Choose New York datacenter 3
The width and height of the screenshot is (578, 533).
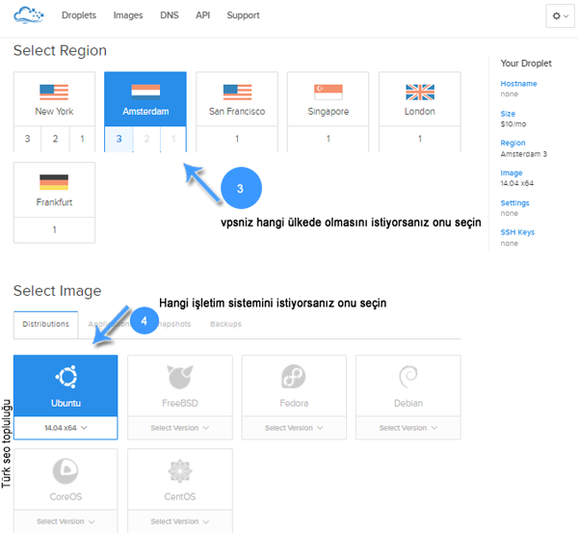tap(27, 139)
